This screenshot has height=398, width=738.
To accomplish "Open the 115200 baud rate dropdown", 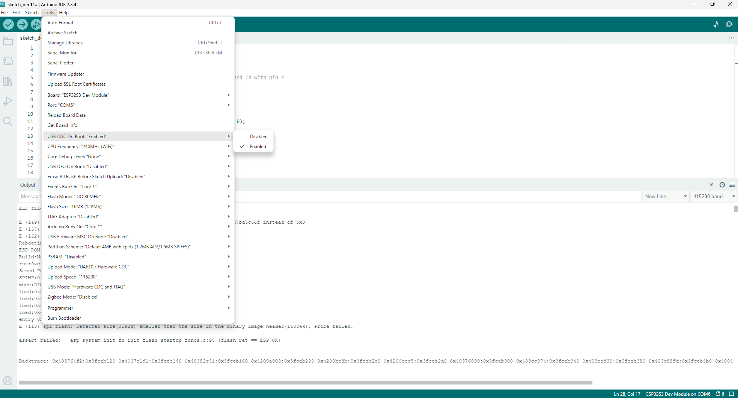I will (x=714, y=197).
